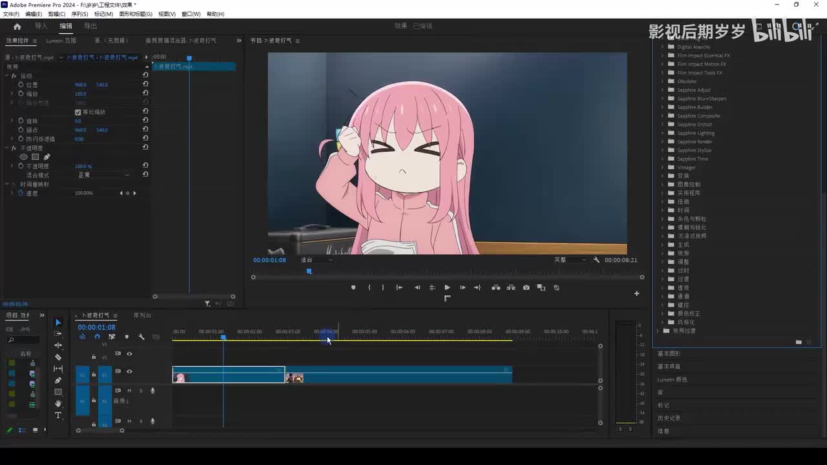Image resolution: width=827 pixels, height=465 pixels.
Task: Open the blend mode dropdown
Action: tap(103, 175)
